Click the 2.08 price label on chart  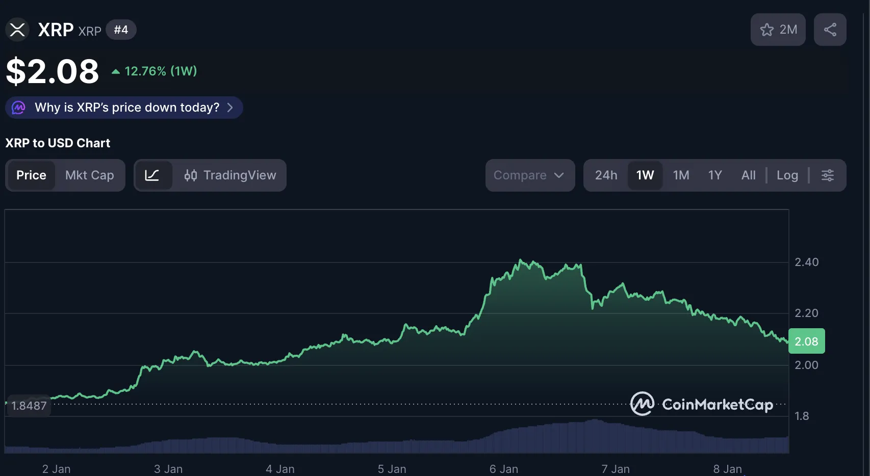806,341
